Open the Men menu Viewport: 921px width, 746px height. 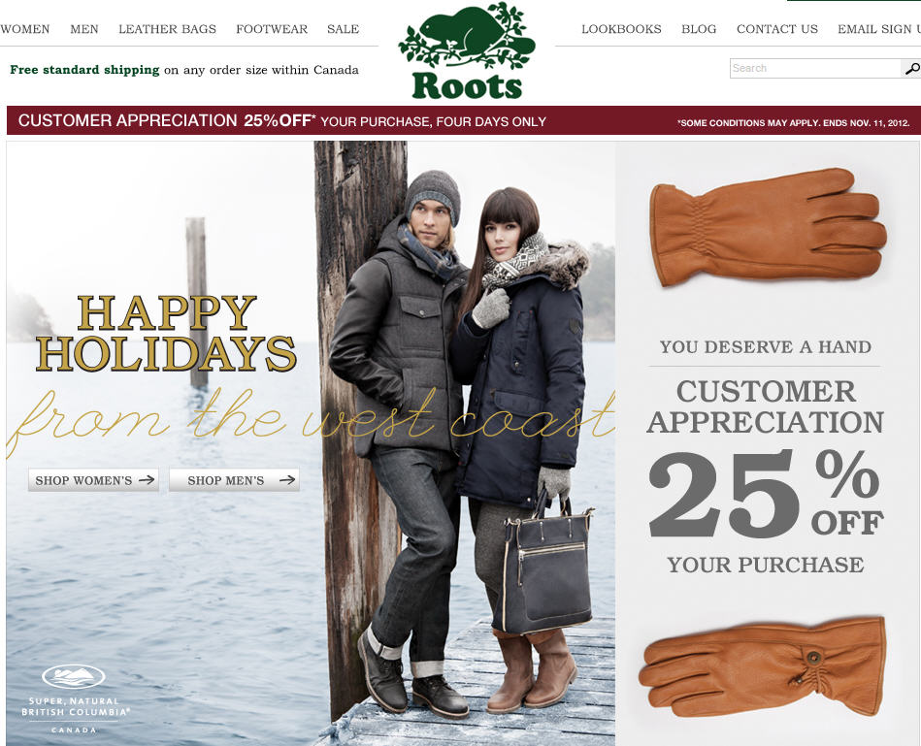point(84,29)
